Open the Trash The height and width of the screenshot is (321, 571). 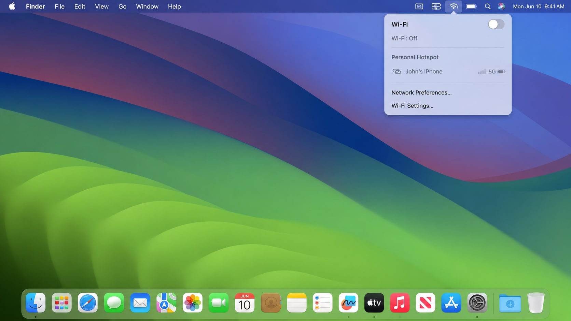point(536,303)
